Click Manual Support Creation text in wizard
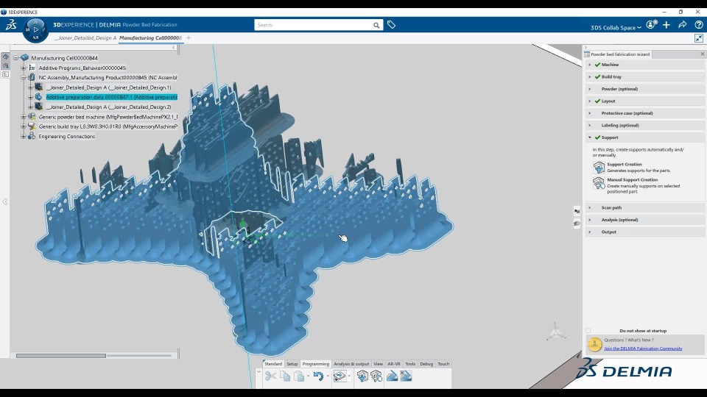 tap(632, 179)
